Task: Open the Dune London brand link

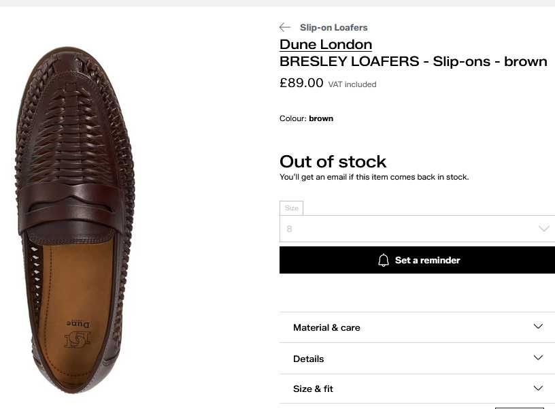Action: click(326, 45)
